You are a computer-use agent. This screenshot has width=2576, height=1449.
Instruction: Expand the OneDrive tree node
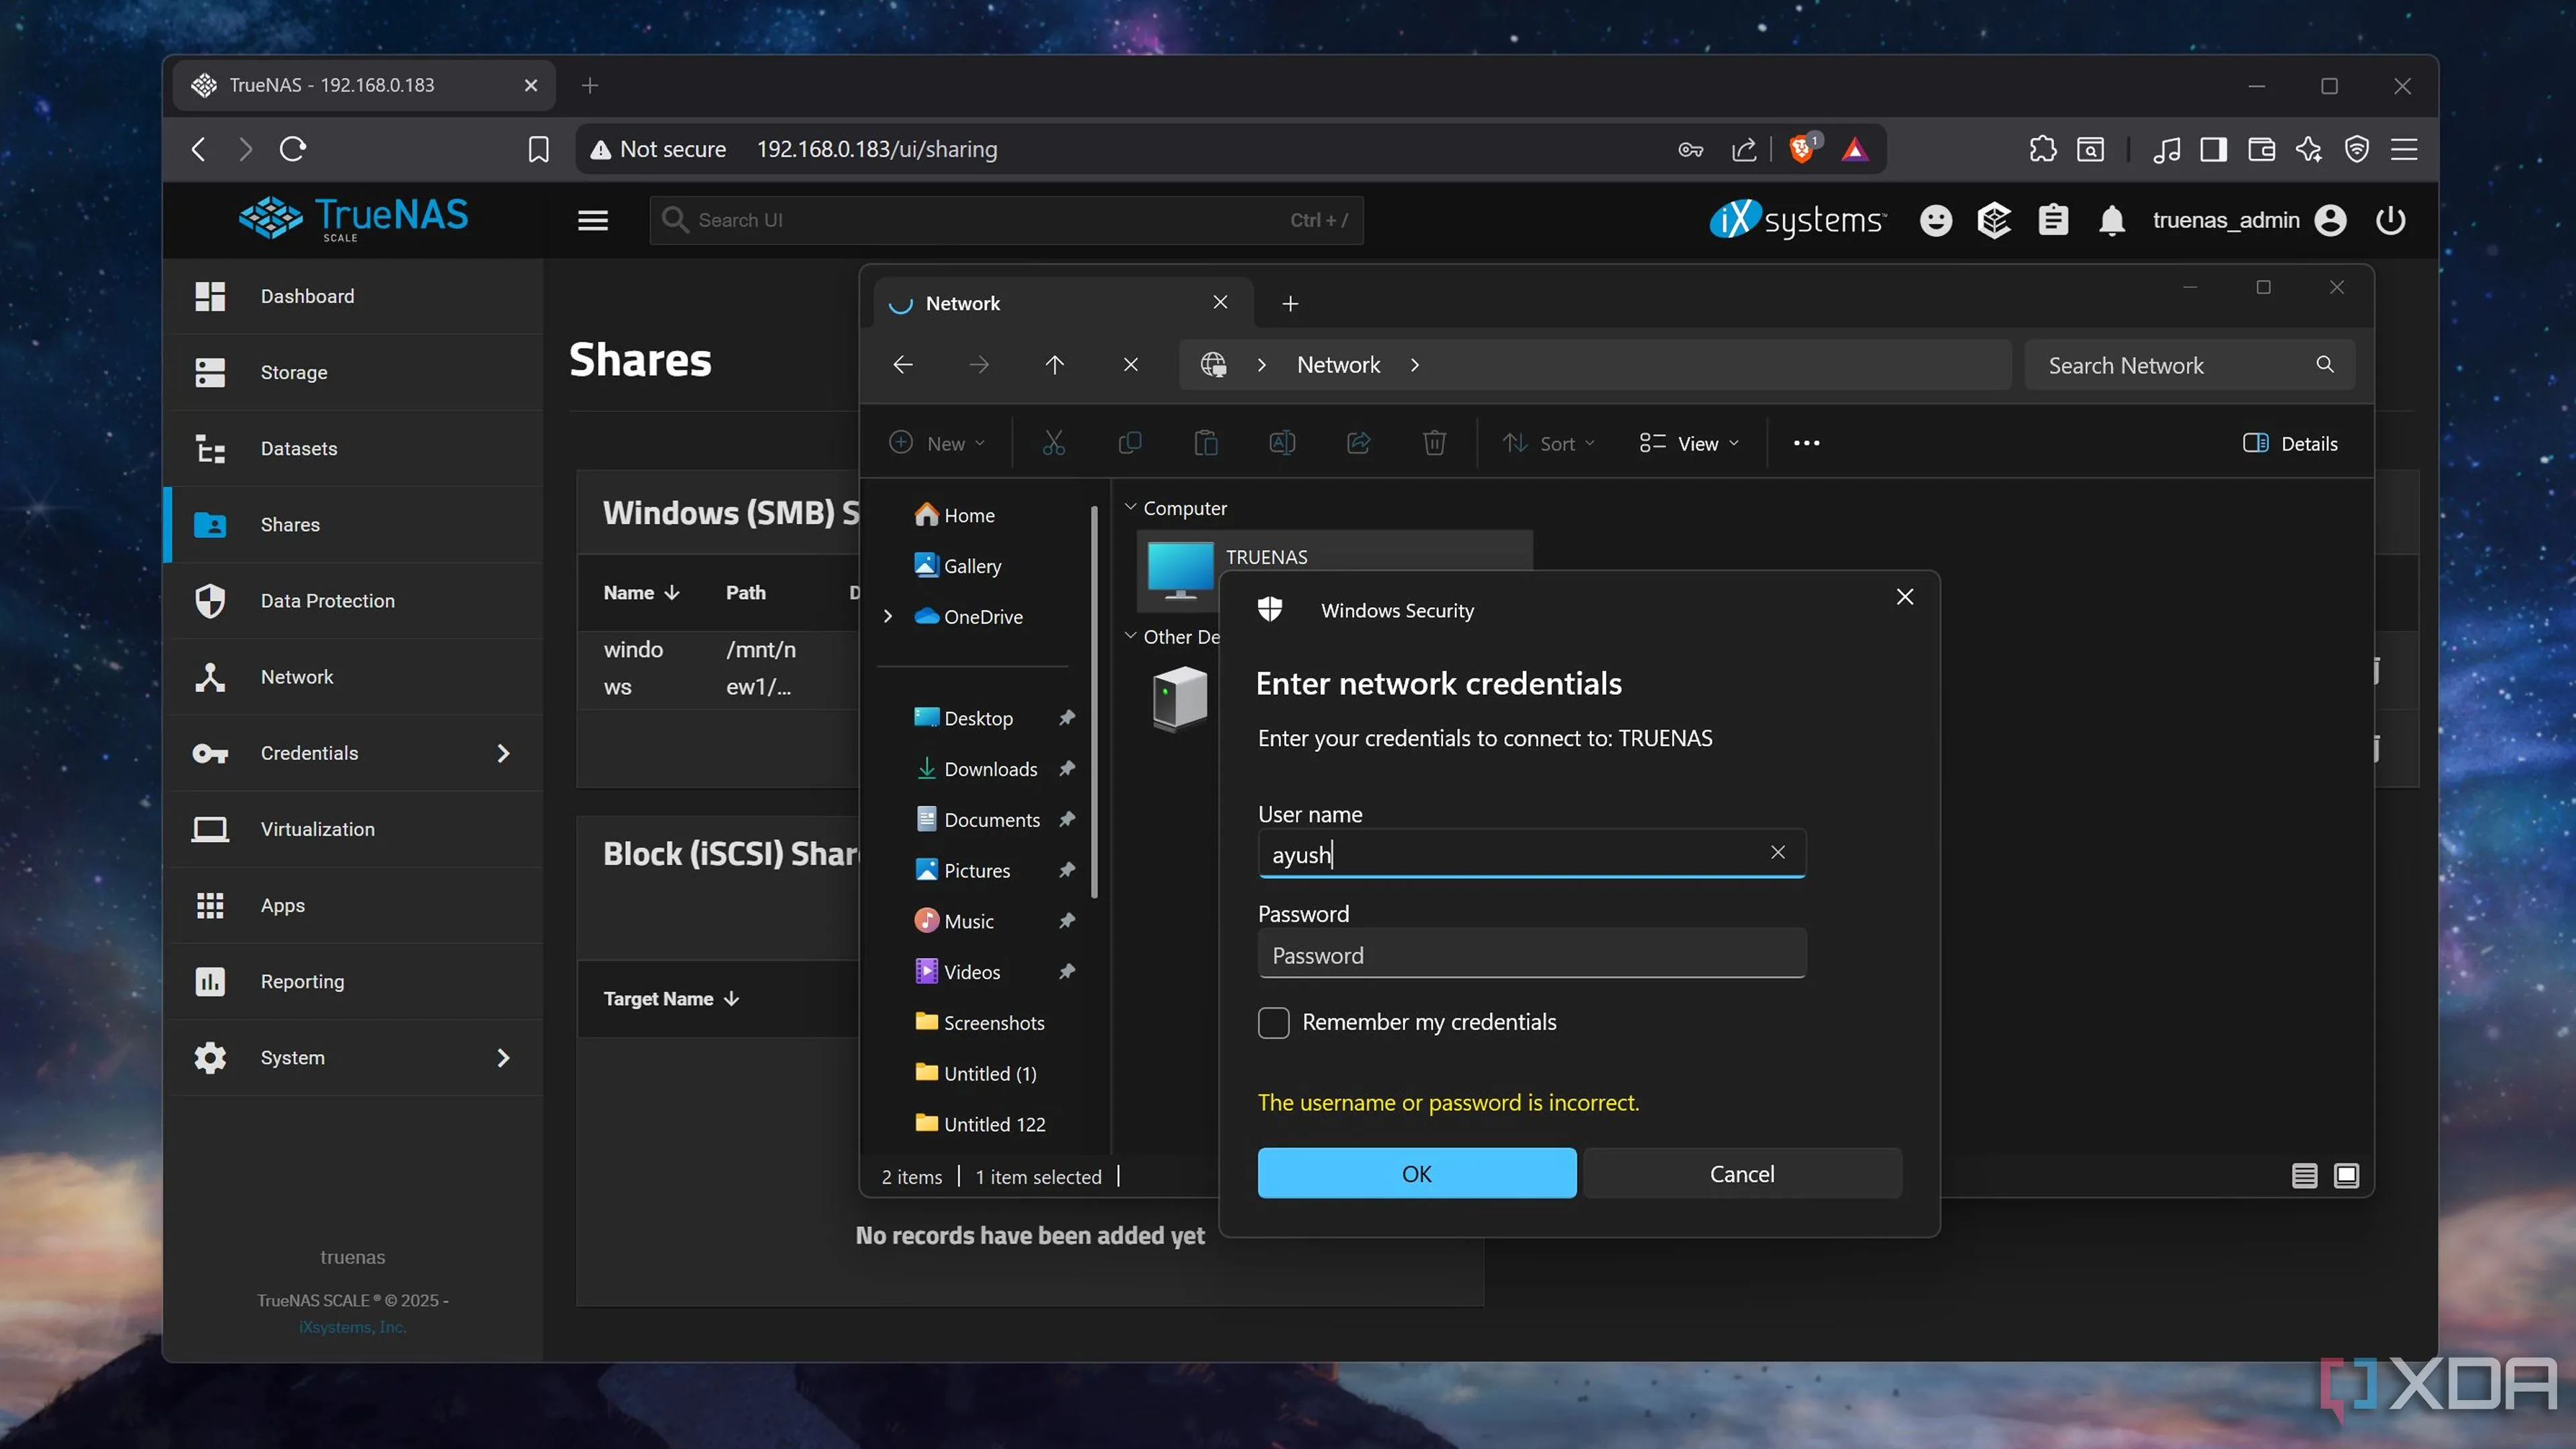coord(887,616)
